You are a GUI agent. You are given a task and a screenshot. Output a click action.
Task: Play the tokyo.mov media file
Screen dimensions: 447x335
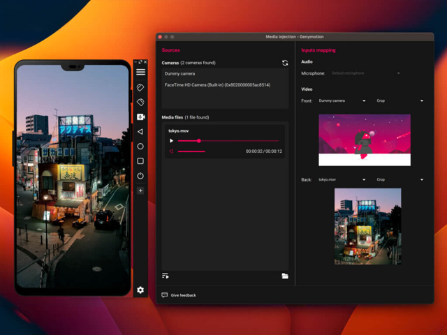point(171,141)
